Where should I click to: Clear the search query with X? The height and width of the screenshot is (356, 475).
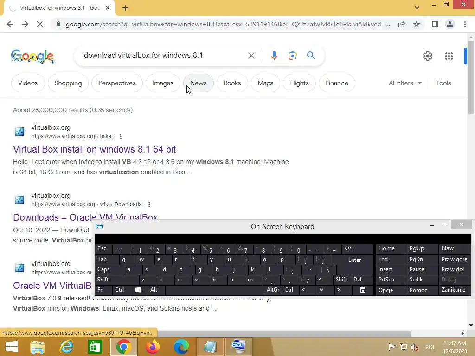coord(251,56)
